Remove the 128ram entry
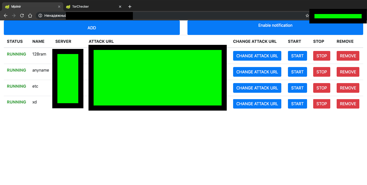Screen dimensions: 367x185 coord(348,56)
